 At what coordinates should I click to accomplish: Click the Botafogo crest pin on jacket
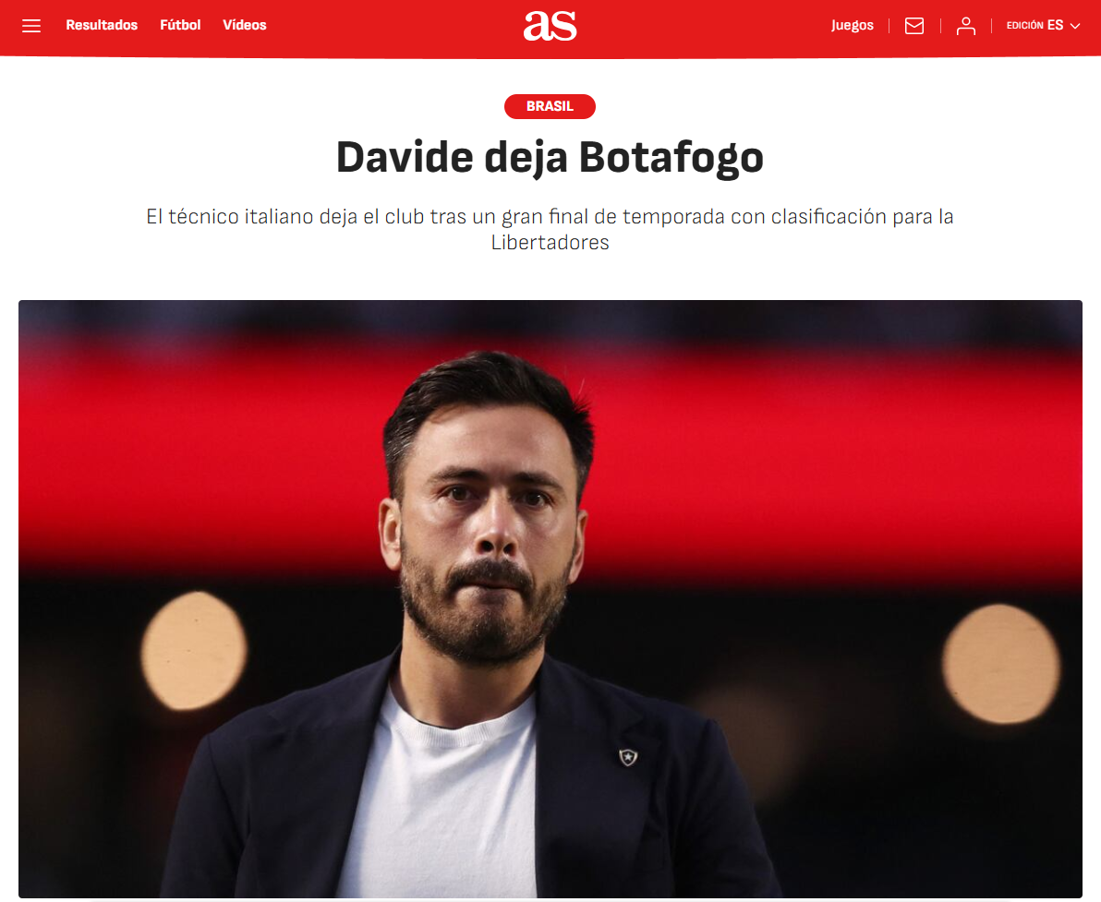point(628,757)
